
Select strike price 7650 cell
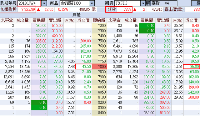point(99,51)
